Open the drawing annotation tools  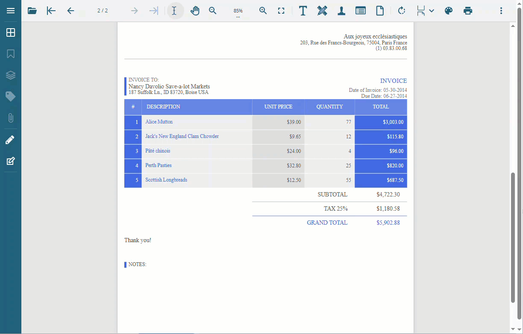tap(322, 11)
